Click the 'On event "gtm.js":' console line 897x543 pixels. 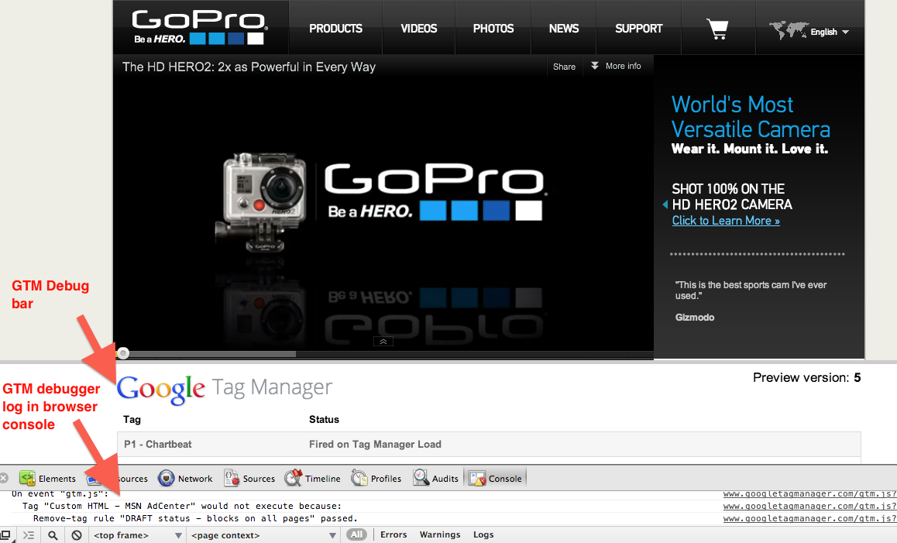pos(60,493)
